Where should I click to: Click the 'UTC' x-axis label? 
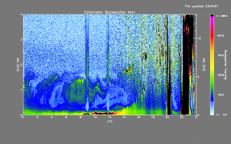click(x=110, y=121)
